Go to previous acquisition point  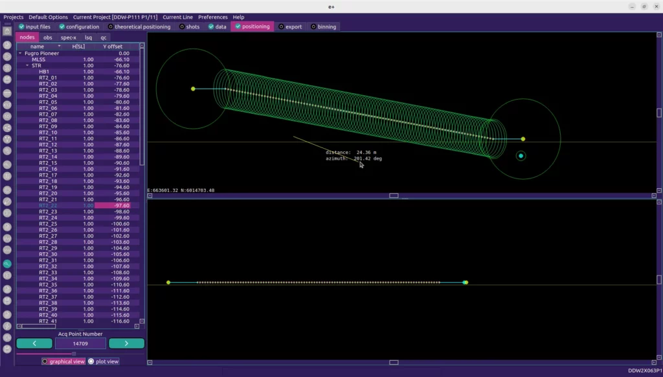pos(34,343)
